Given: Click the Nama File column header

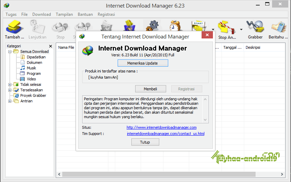Looking at the screenshot, I should point(66,47).
